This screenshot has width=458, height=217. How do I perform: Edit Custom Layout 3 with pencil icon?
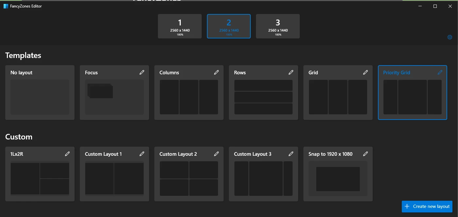(291, 154)
